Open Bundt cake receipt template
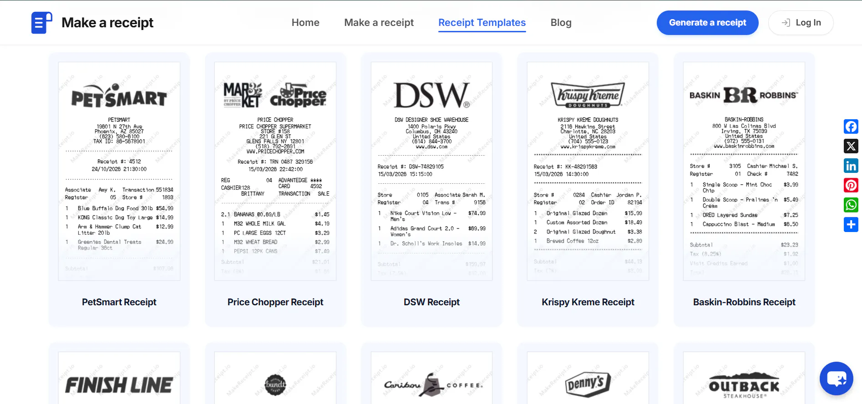This screenshot has height=404, width=862. pyautogui.click(x=275, y=378)
